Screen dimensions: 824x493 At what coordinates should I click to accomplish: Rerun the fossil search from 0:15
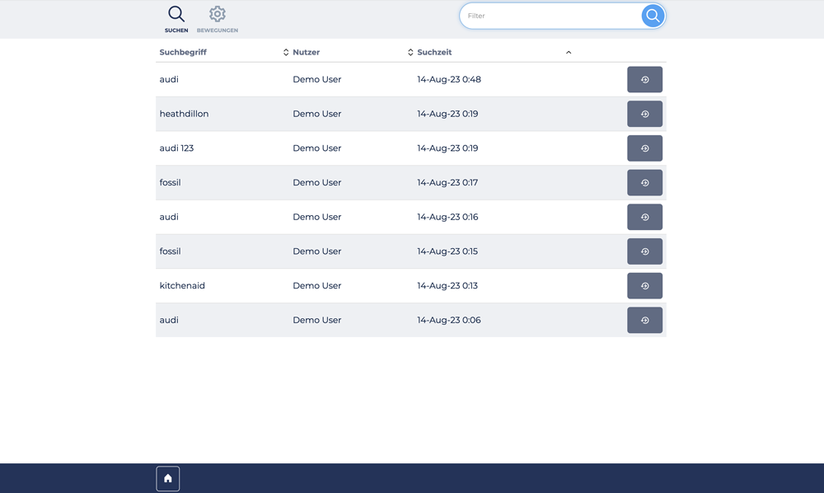[644, 251]
